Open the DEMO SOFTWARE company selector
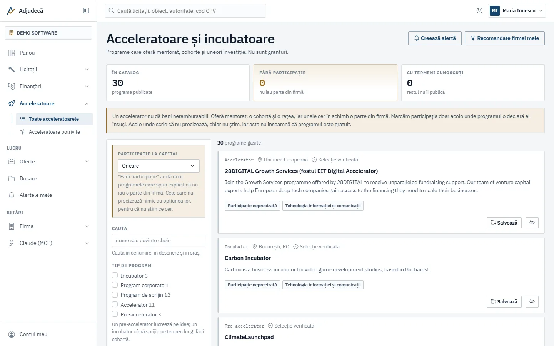The image size is (554, 346). 48,33
